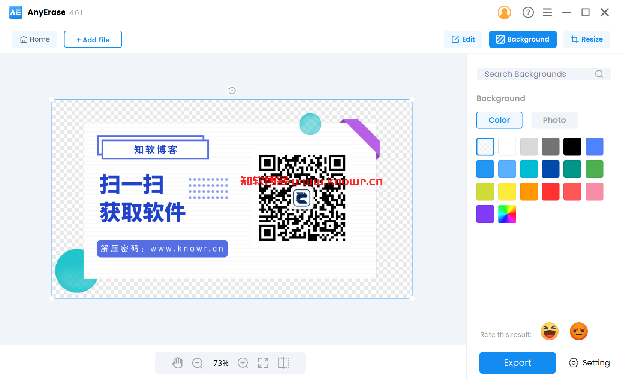Switch to the Resize tab
623x380 pixels.
click(587, 39)
